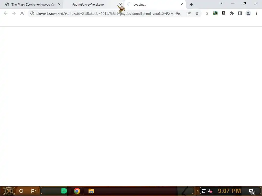Close the PublicSurveyPanel.com tab

121,5
